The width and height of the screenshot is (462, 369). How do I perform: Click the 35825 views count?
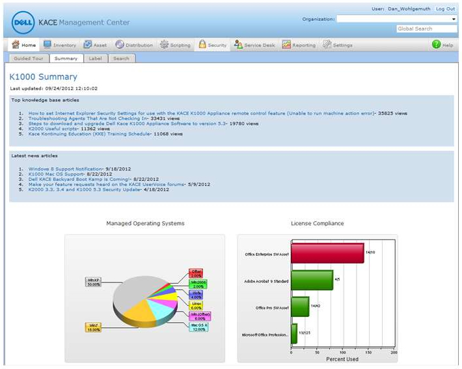393,113
